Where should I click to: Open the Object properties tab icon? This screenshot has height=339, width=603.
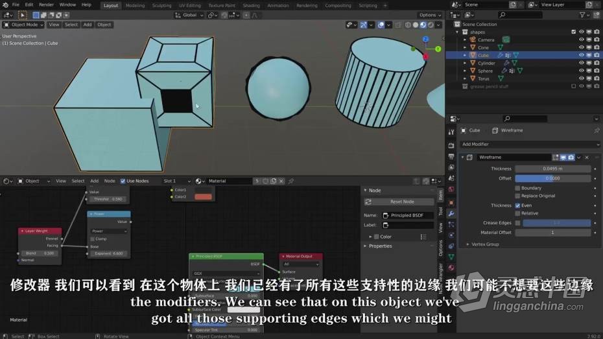point(451,202)
